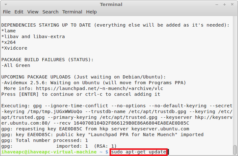This screenshot has height=156, width=238.
Task: Open the View menu
Action: click(x=33, y=12)
